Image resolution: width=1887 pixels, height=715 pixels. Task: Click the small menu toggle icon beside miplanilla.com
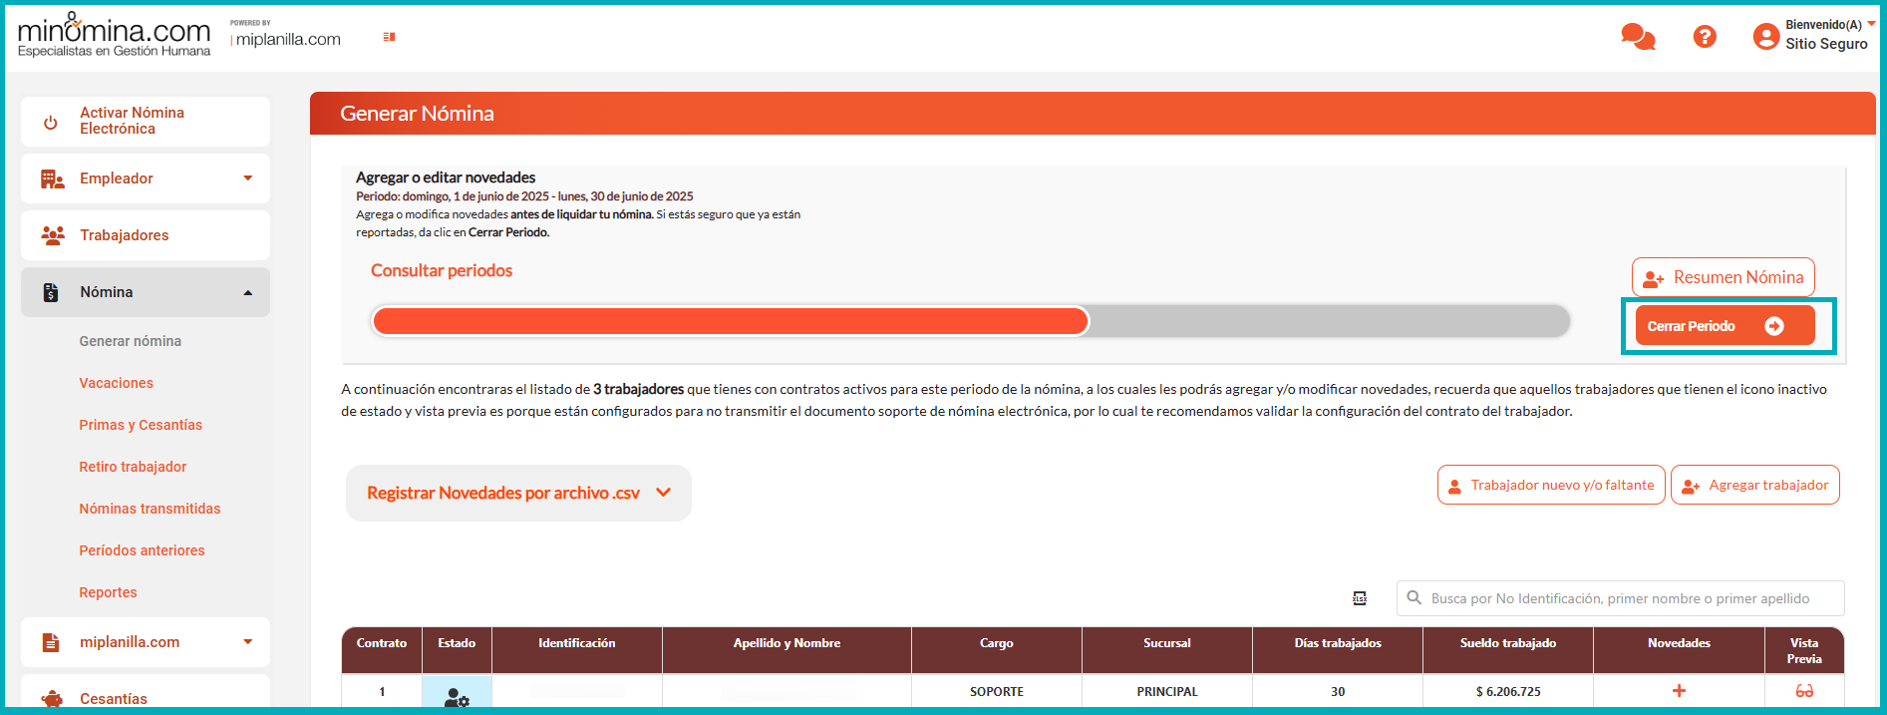389,37
